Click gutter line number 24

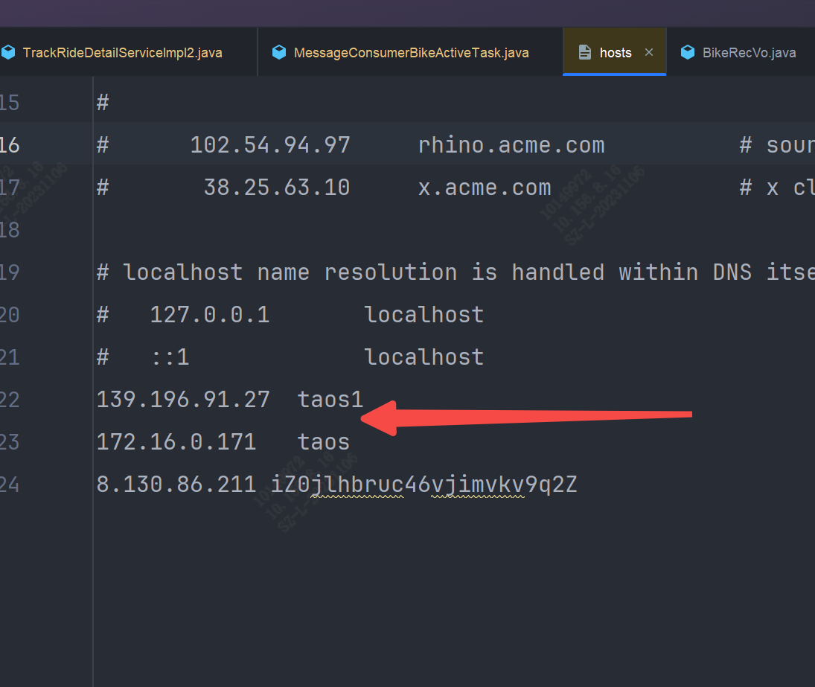coord(10,485)
